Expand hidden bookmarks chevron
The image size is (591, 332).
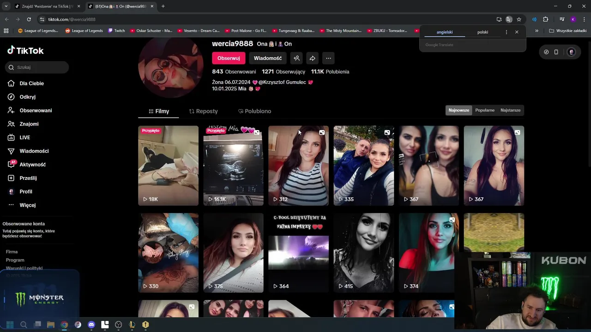537,31
